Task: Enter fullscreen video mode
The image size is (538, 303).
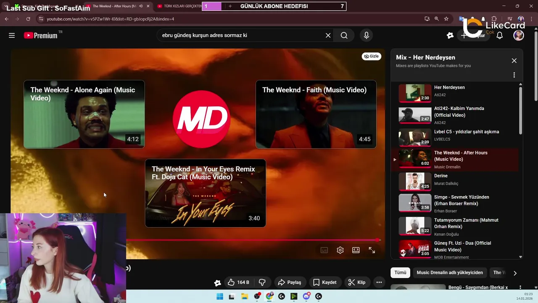Action: 372,250
